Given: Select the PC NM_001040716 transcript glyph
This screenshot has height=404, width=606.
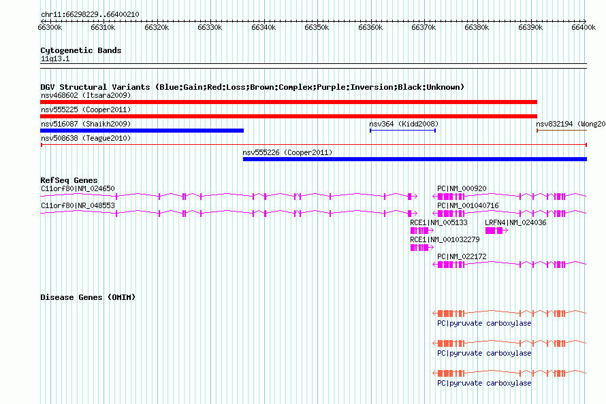Looking at the screenshot, I should tap(509, 214).
